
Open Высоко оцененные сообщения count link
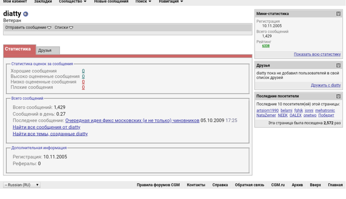83,76
